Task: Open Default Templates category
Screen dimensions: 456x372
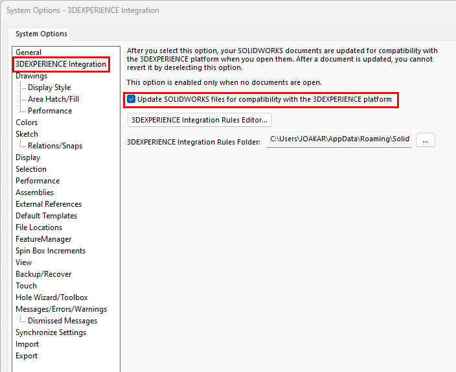Action: 46,215
